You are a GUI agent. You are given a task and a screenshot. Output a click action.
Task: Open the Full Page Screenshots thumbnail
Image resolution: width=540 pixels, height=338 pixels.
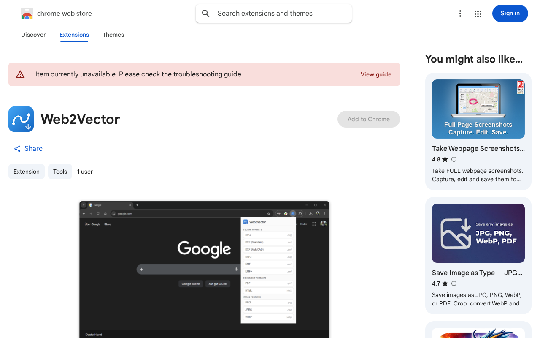pyautogui.click(x=478, y=109)
